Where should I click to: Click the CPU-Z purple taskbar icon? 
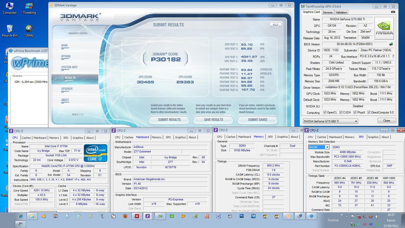coord(147,216)
